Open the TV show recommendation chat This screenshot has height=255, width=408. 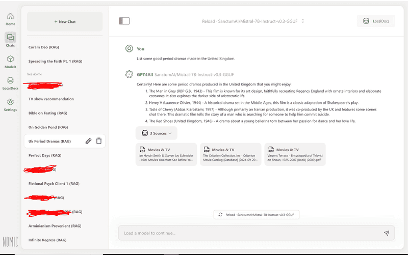click(51, 99)
